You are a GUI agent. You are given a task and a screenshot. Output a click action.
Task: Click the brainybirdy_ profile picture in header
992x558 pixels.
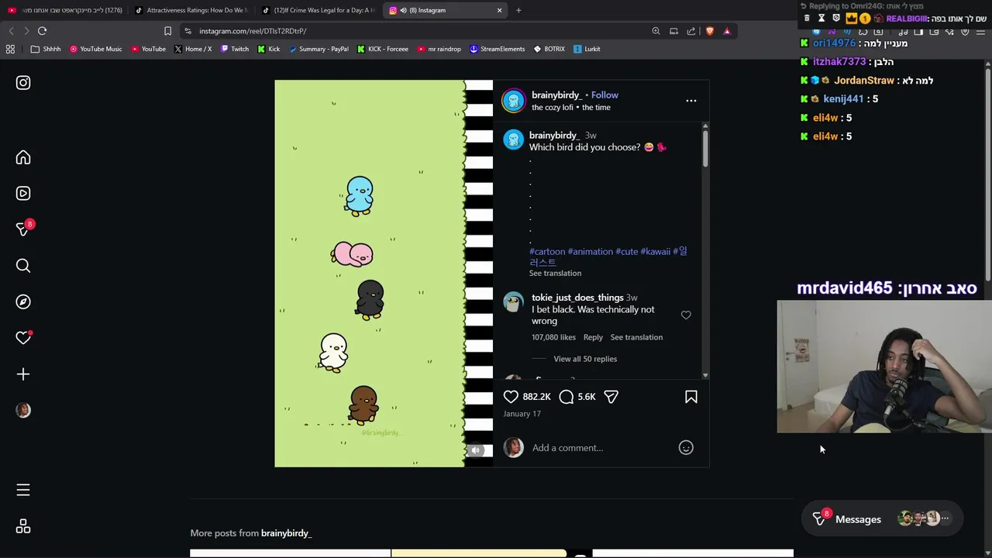tap(513, 101)
